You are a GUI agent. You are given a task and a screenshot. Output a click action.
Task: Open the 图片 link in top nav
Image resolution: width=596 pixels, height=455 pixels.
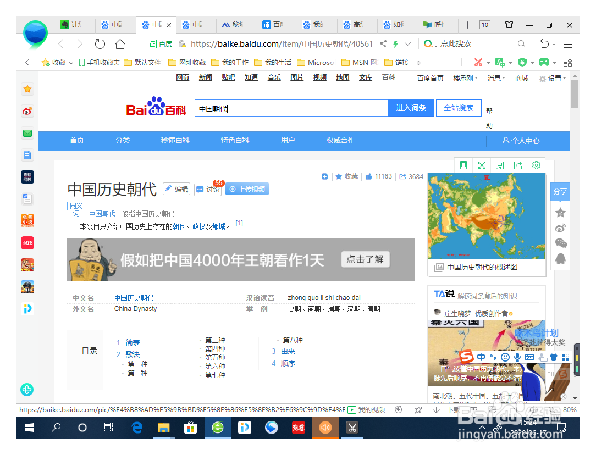coord(297,77)
